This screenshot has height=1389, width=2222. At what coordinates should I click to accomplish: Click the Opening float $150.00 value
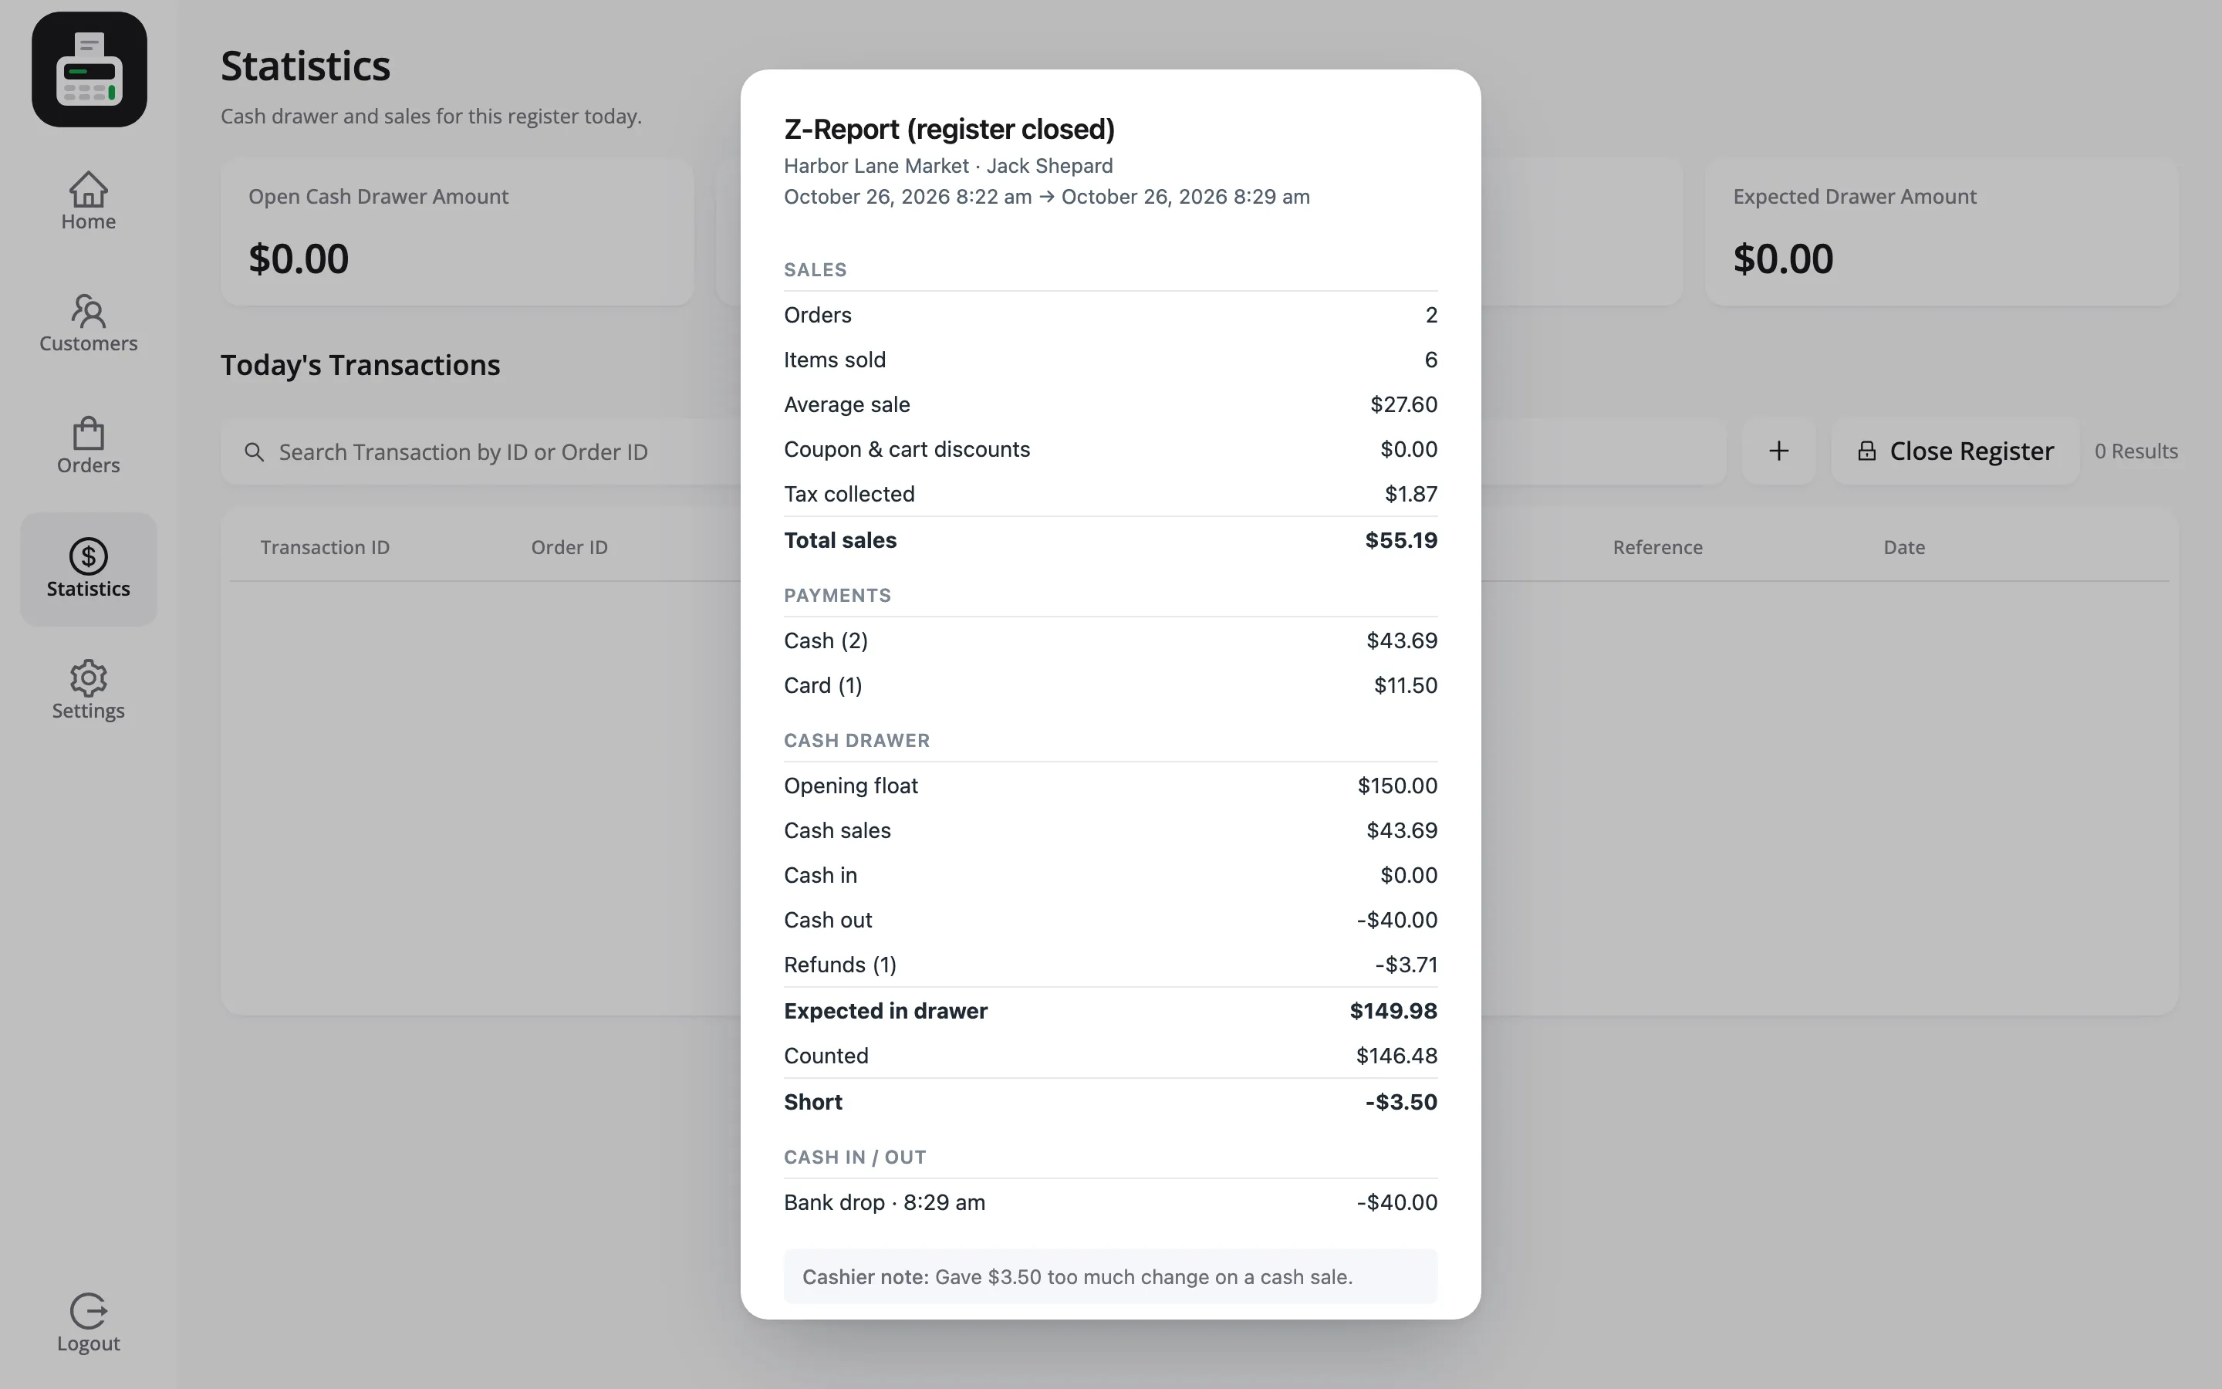click(x=1397, y=786)
